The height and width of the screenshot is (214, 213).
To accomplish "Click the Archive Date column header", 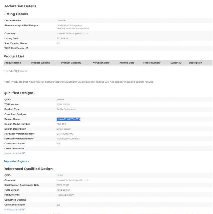I will tap(127, 63).
